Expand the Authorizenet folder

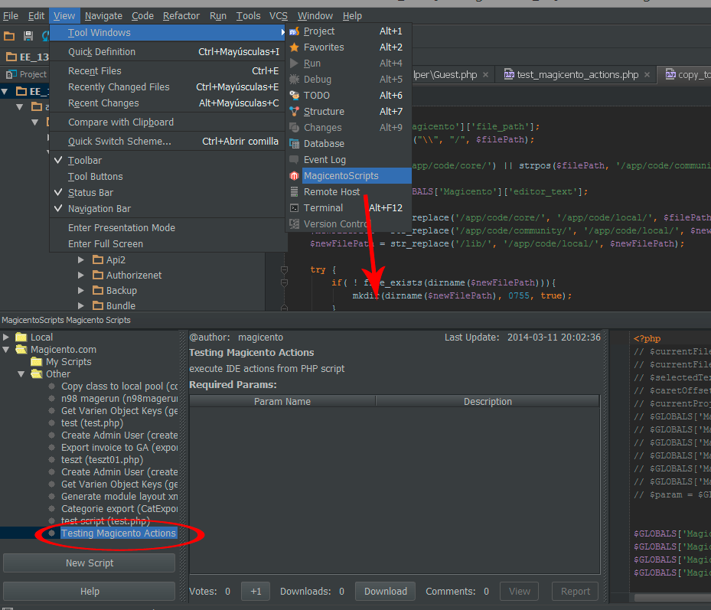80,276
